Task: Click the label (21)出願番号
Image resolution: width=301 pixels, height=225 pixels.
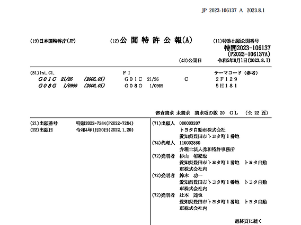Action: coord(44,124)
